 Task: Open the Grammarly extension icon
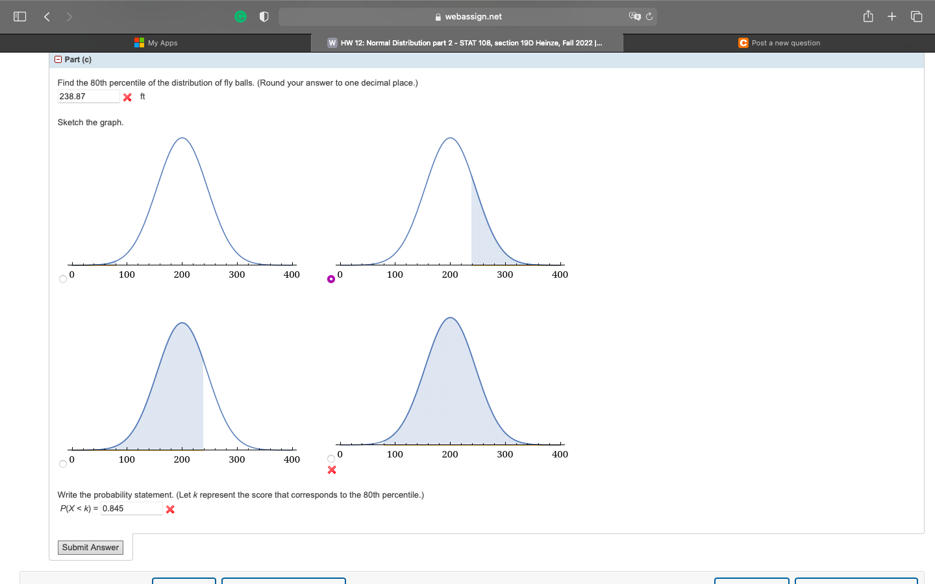(240, 17)
